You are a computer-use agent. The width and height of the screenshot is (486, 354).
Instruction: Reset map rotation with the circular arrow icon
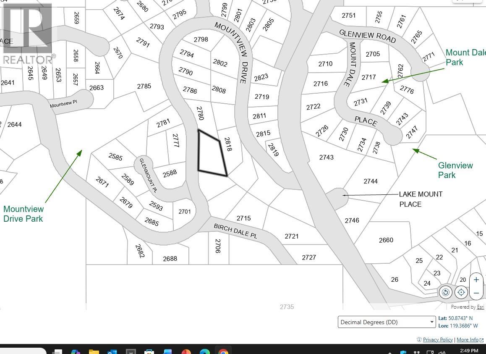click(445, 292)
